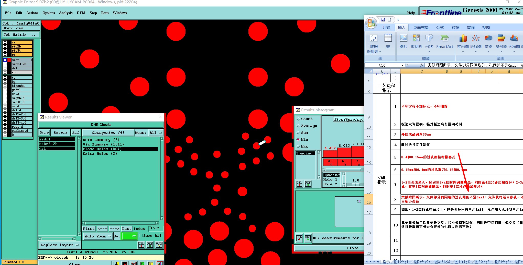Click the Excel Office button
The image size is (523, 265).
click(371, 23)
